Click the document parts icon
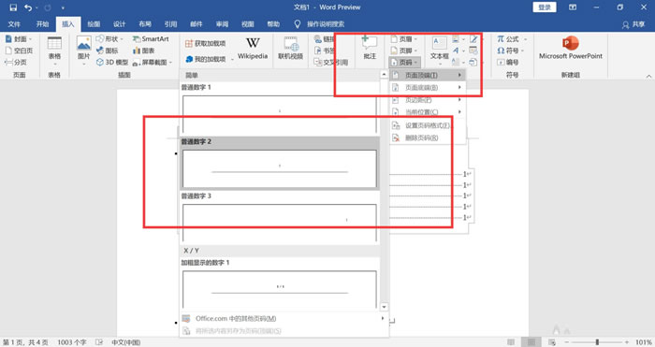655x347 pixels. 457,39
